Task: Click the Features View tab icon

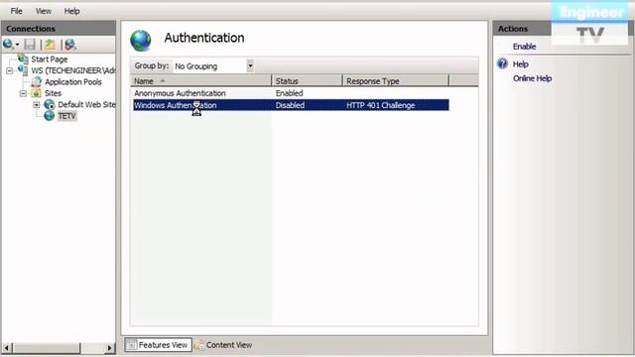Action: click(131, 345)
